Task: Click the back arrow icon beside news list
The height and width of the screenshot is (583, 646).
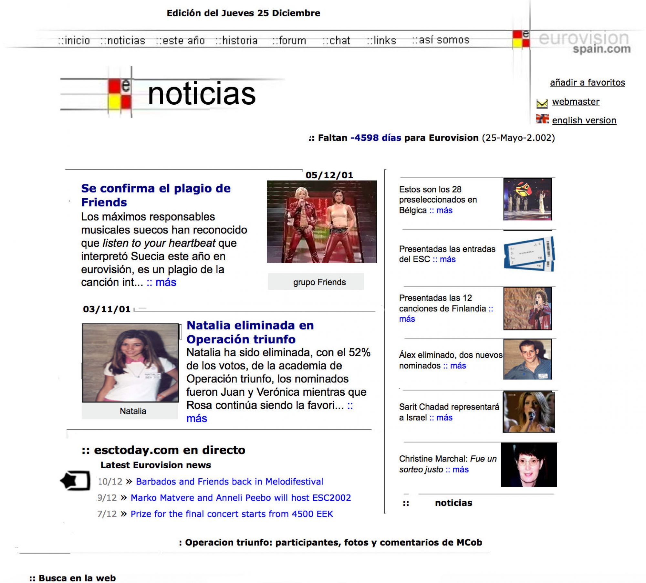Action: 75,481
